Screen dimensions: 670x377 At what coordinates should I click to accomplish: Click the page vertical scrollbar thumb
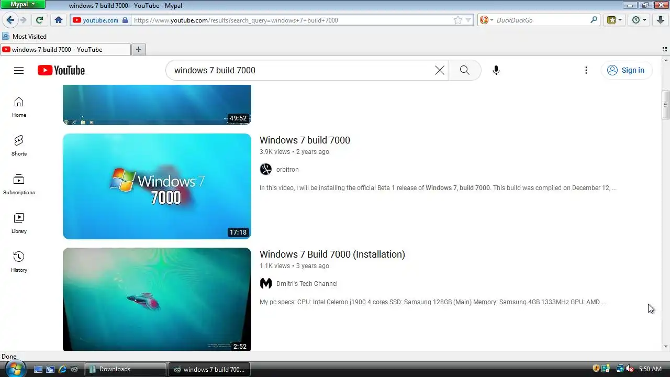click(665, 105)
